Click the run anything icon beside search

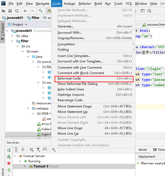pyautogui.click(x=143, y=11)
